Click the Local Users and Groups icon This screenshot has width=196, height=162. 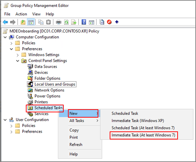30,84
